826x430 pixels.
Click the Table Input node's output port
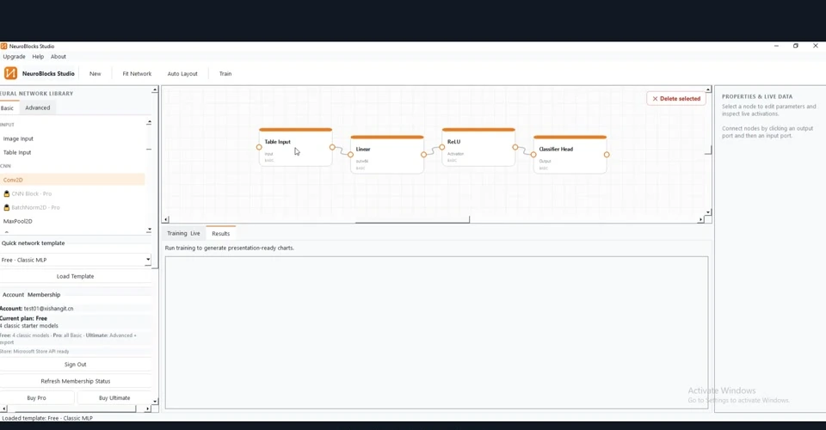click(332, 147)
